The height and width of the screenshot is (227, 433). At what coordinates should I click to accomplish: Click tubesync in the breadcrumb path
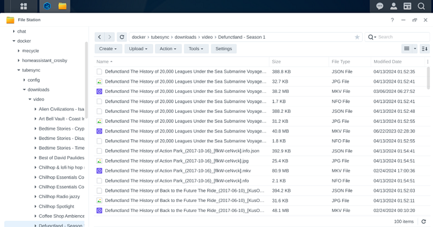click(160, 37)
